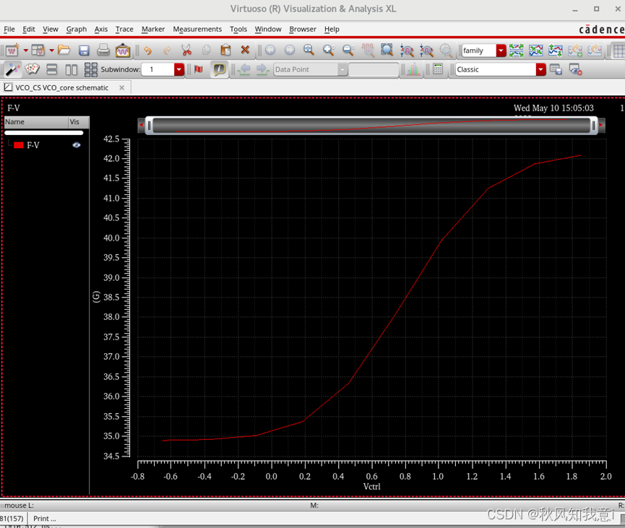Click the red F-V trace color swatch
The image size is (625, 528).
(19, 145)
